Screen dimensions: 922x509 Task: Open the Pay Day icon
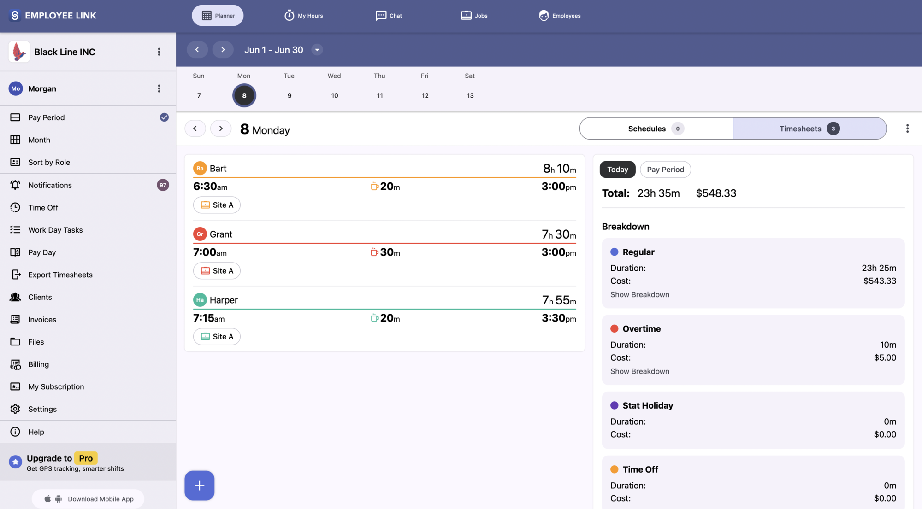coord(15,252)
